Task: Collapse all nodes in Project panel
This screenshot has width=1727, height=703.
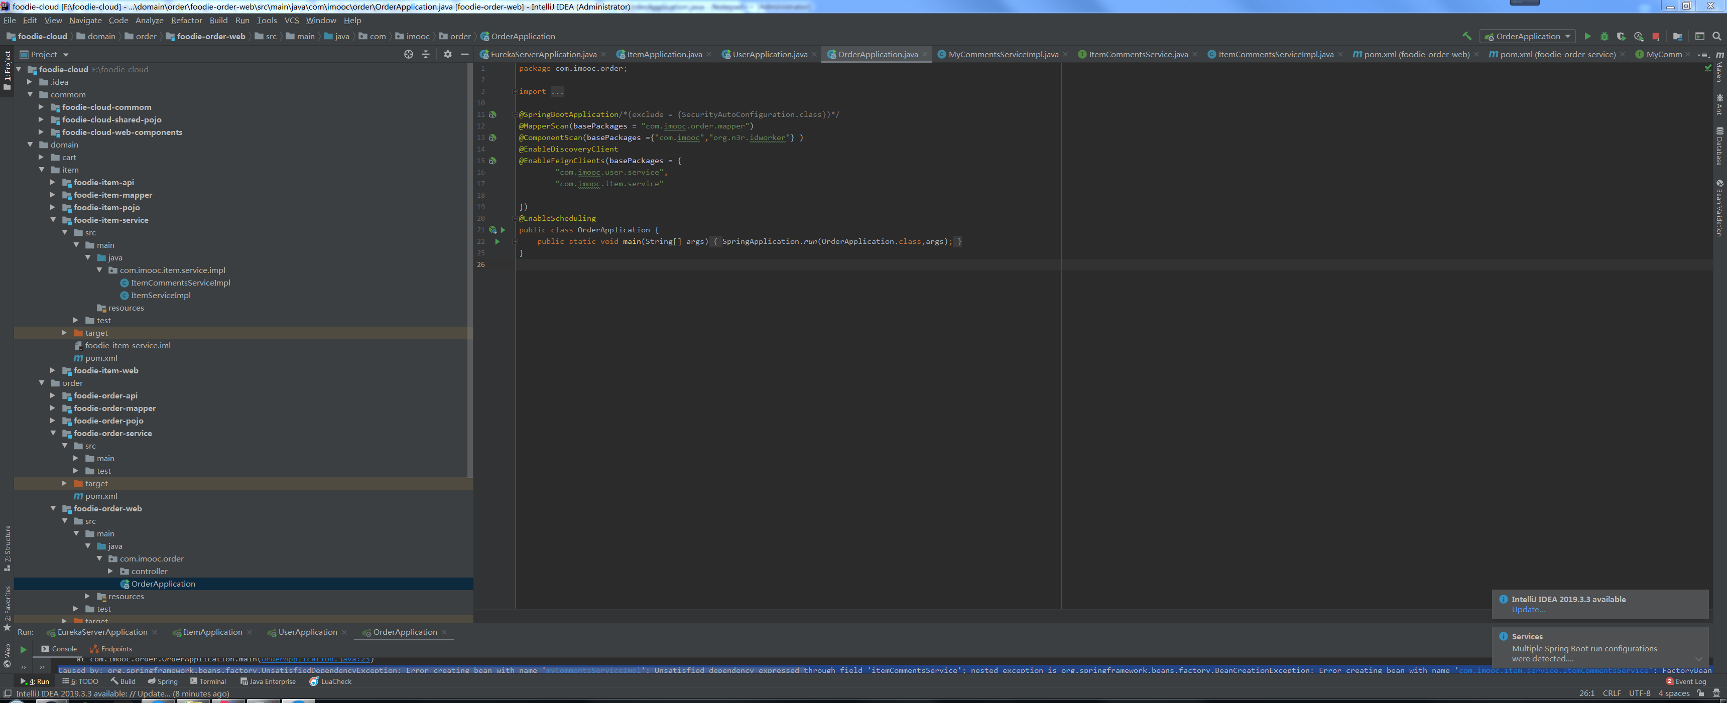Action: [426, 54]
